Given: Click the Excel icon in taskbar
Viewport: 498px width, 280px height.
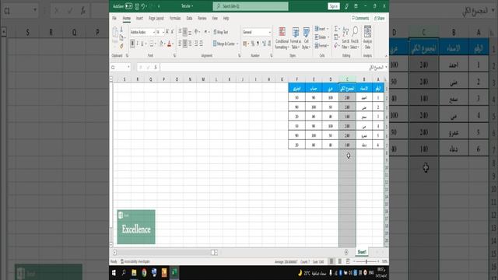Looking at the screenshot, I should point(174,273).
